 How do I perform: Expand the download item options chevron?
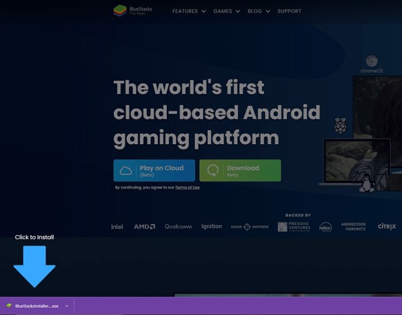point(66,306)
